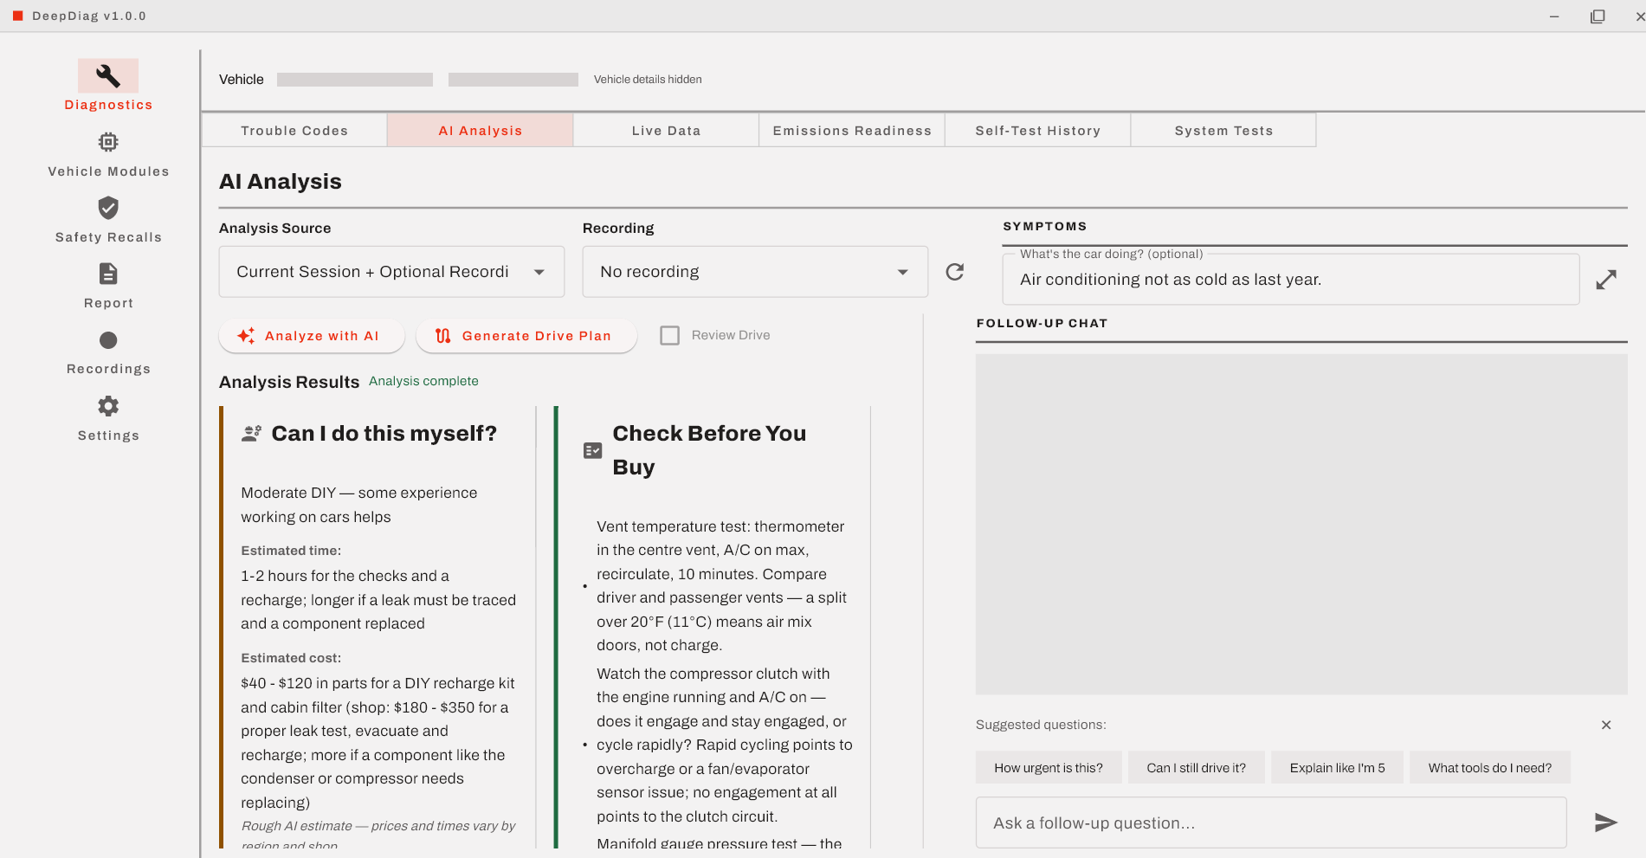Viewport: 1646px width, 858px height.
Task: Open Recordings circle icon
Action: point(108,340)
